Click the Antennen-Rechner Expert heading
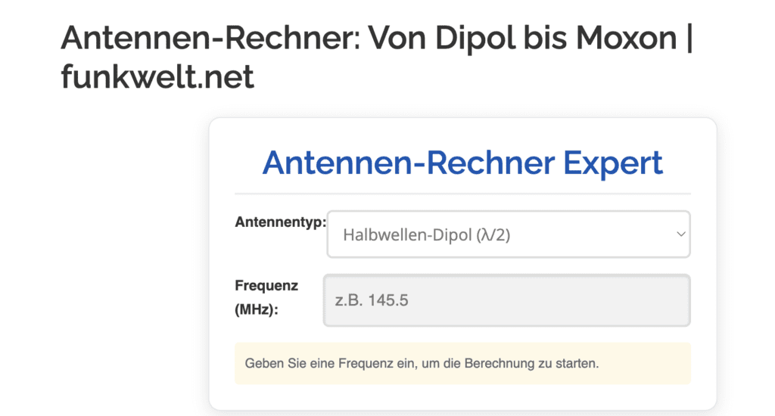The image size is (775, 416). point(462,163)
